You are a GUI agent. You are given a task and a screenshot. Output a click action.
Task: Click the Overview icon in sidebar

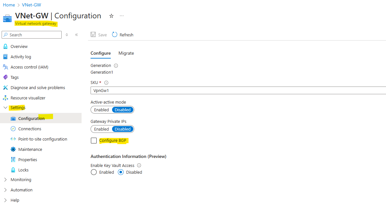click(5, 46)
